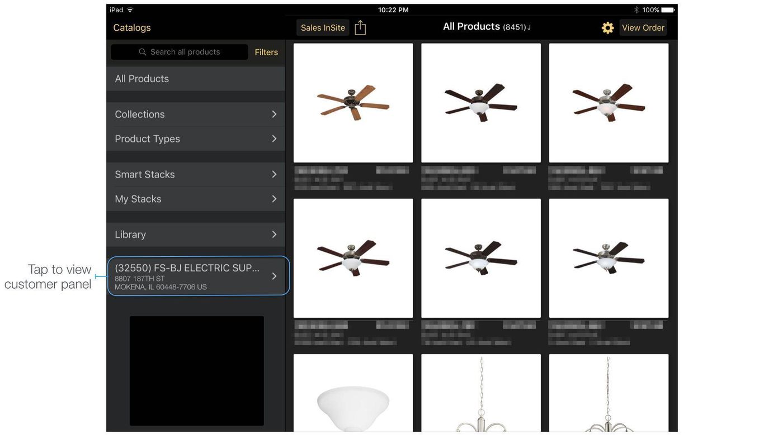The height and width of the screenshot is (435, 783).
Task: Open the top-right silver fan with light
Action: [609, 103]
